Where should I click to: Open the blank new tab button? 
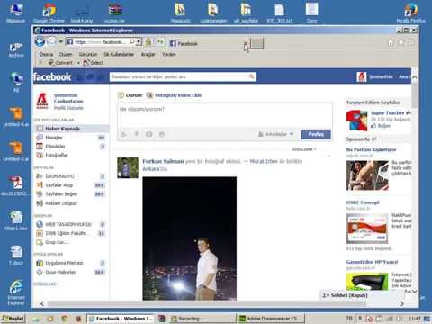(x=257, y=43)
